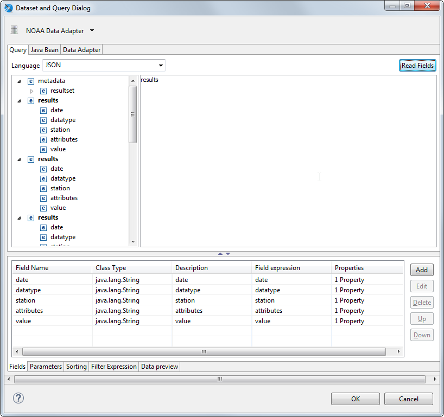Select attributes under first results node

tap(64, 139)
